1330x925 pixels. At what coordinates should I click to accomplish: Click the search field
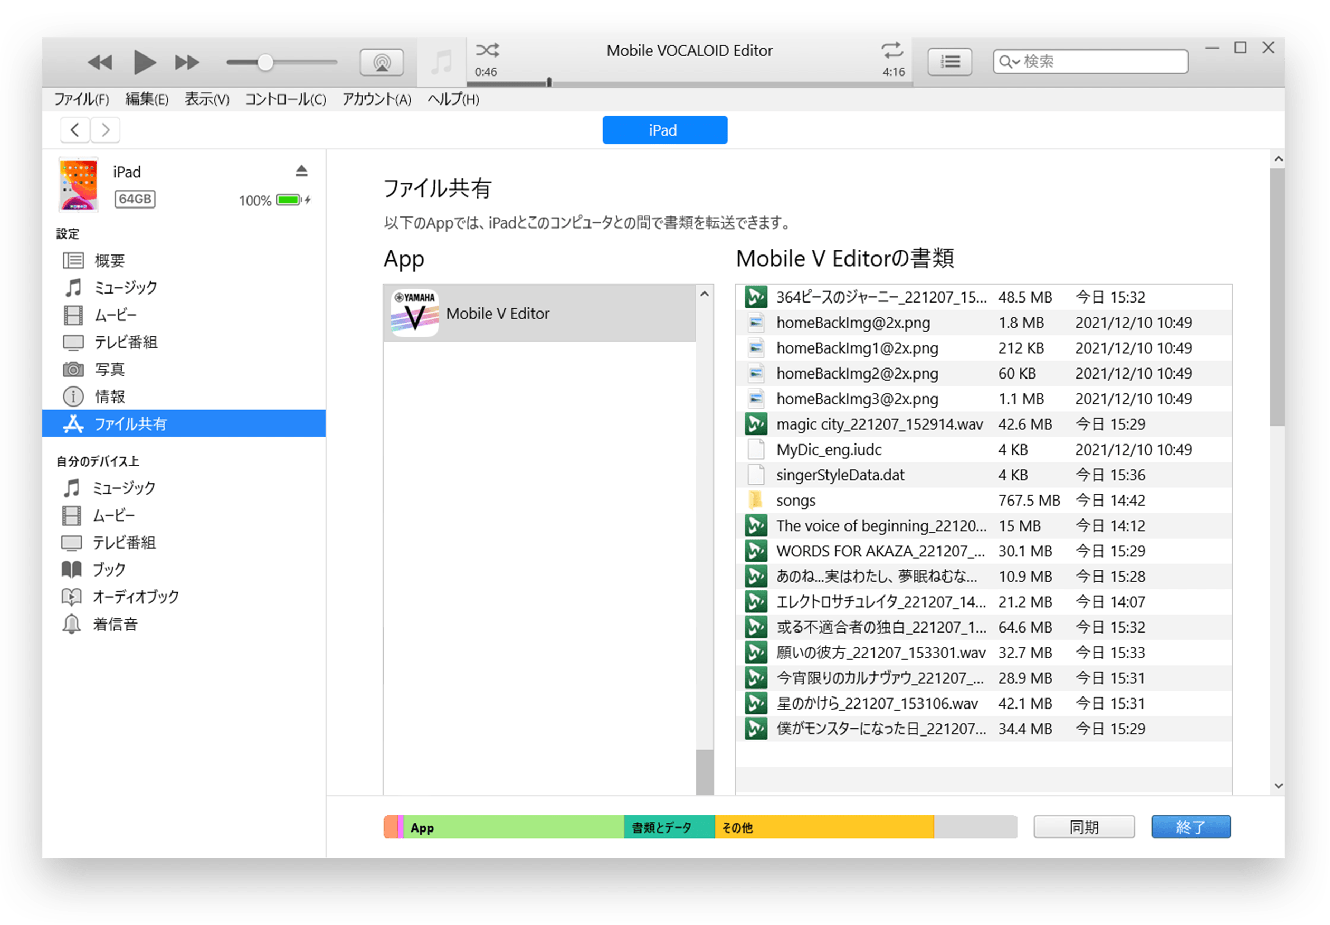coord(1090,61)
